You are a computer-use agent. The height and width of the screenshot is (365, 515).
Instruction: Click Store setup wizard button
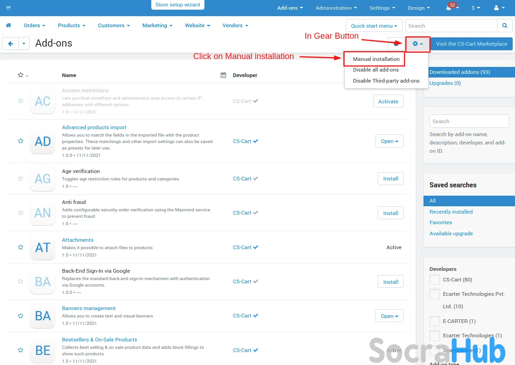click(178, 5)
